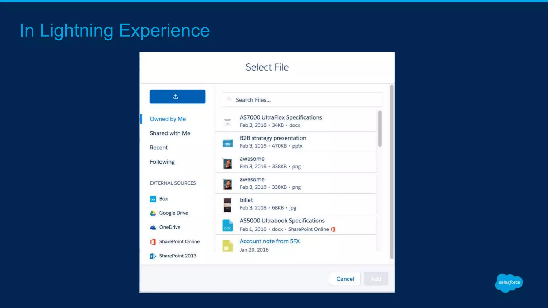
Task: Click the billet jpg thumbnail
Action: [227, 205]
